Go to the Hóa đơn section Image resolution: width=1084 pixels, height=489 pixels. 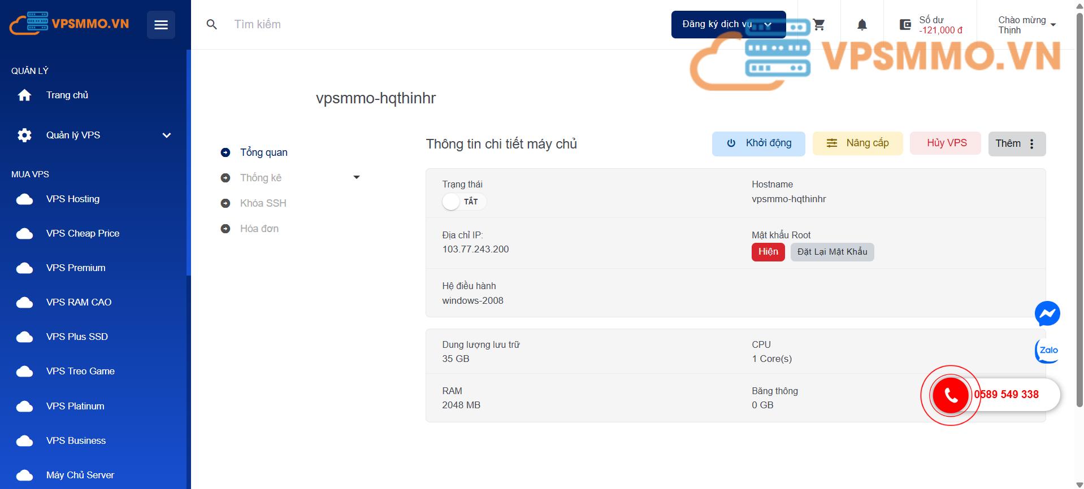259,229
